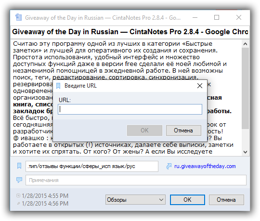Minimize the note editor window

195,17
